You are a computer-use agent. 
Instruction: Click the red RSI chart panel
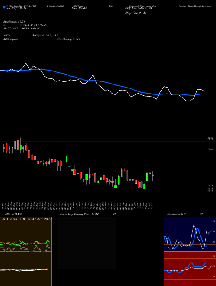coord(190,269)
